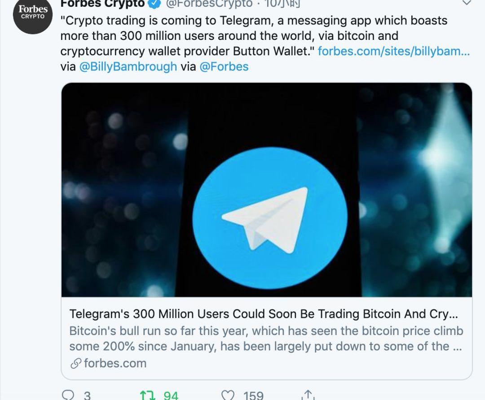Visit the @Forbes mention
The height and width of the screenshot is (400, 485).
[224, 66]
